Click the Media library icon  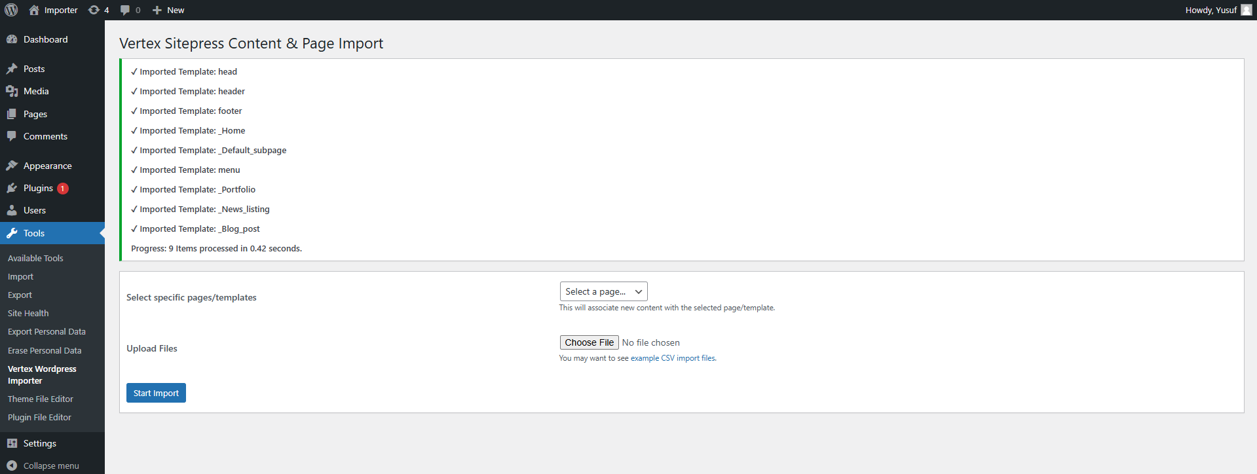pos(12,91)
